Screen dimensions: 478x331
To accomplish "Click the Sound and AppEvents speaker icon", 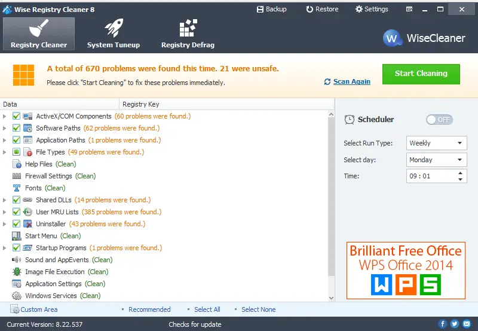I will coord(17,260).
